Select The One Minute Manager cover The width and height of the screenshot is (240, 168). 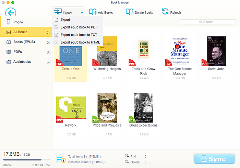(x=180, y=51)
